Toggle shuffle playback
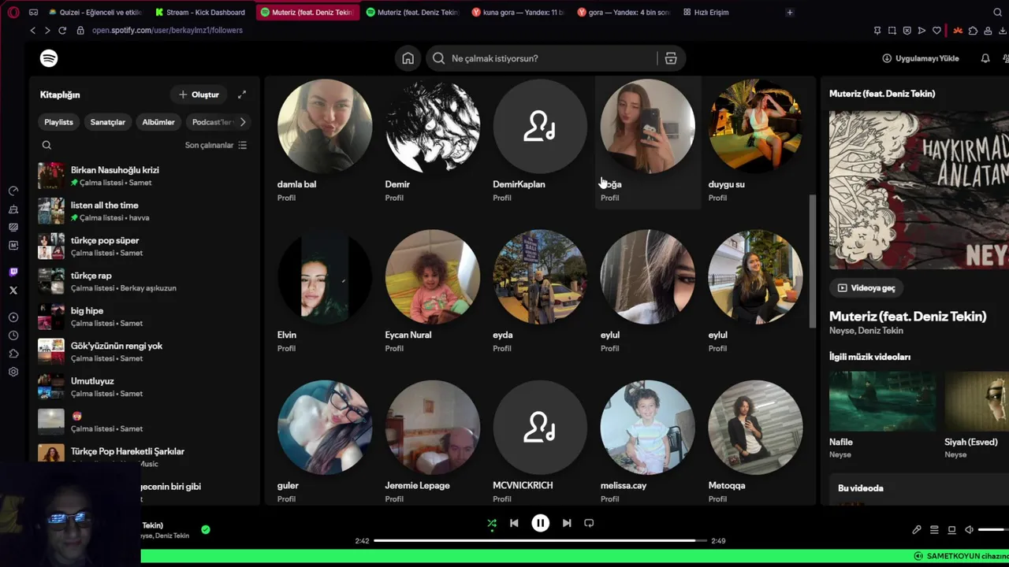The width and height of the screenshot is (1009, 567). point(492,523)
